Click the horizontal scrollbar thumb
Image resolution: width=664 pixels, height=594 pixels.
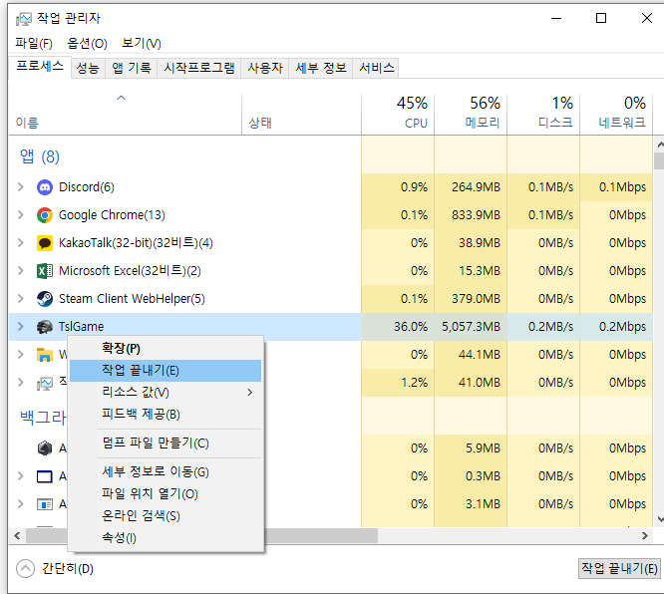pos(201,536)
